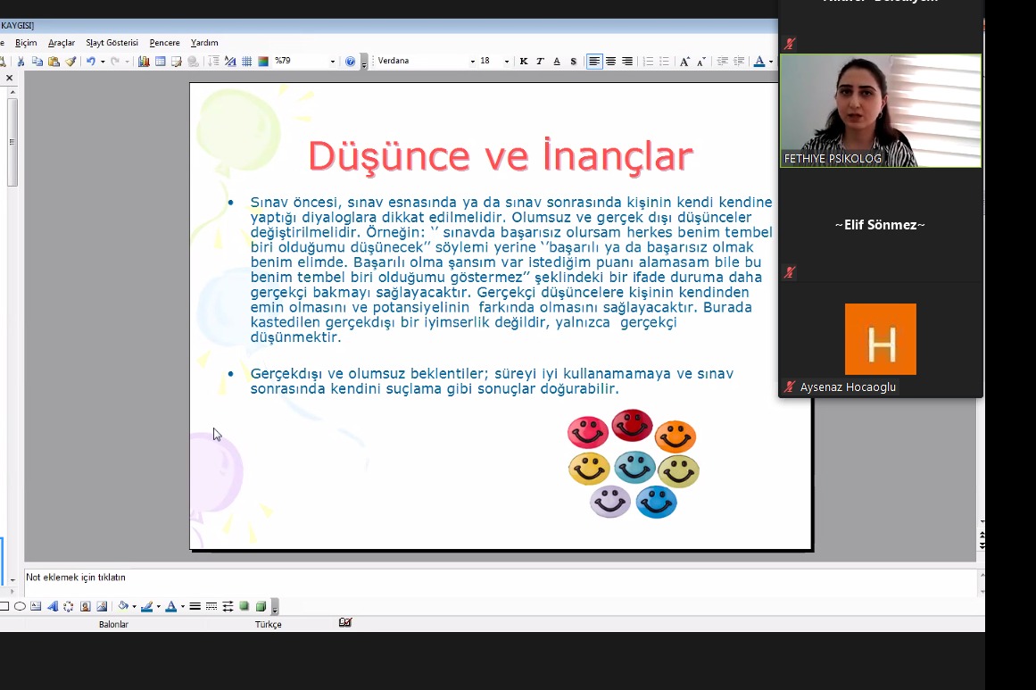Toggle underline formatting
Screen dimensions: 1036x690
tap(557, 62)
